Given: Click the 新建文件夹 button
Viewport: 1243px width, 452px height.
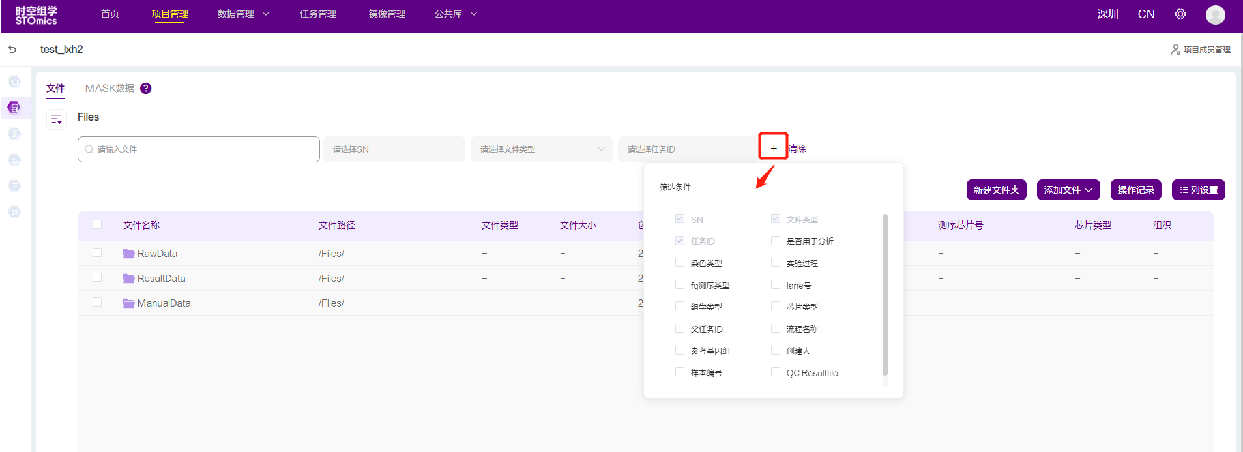Looking at the screenshot, I should point(996,190).
